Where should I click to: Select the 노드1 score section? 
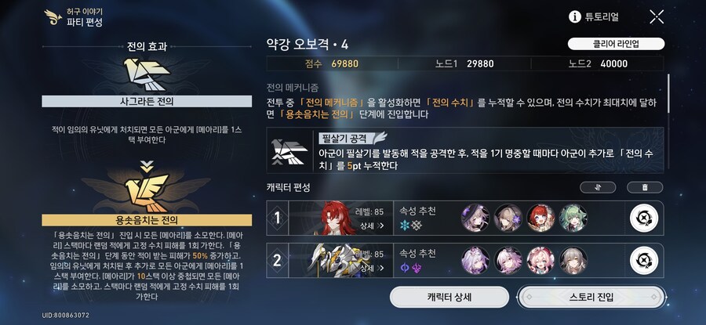(x=464, y=64)
